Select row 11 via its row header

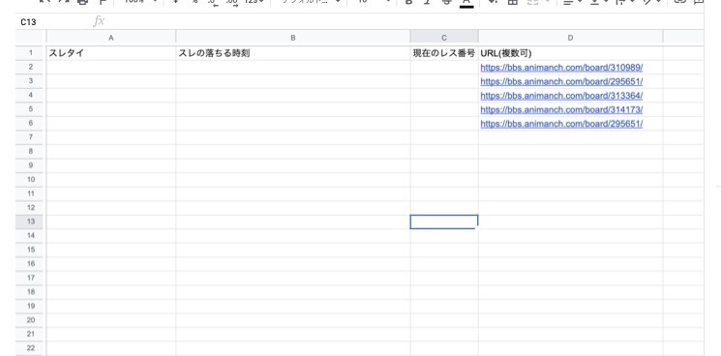point(31,193)
